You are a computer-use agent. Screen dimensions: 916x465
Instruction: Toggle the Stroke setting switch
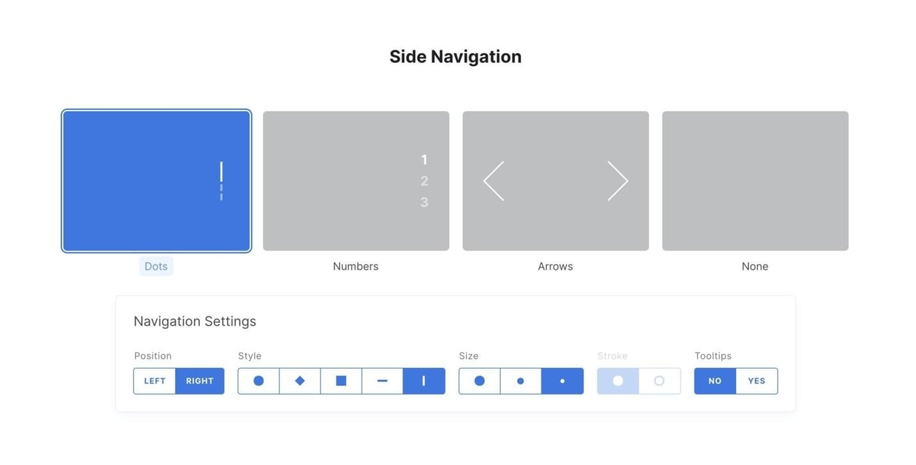[x=638, y=381]
